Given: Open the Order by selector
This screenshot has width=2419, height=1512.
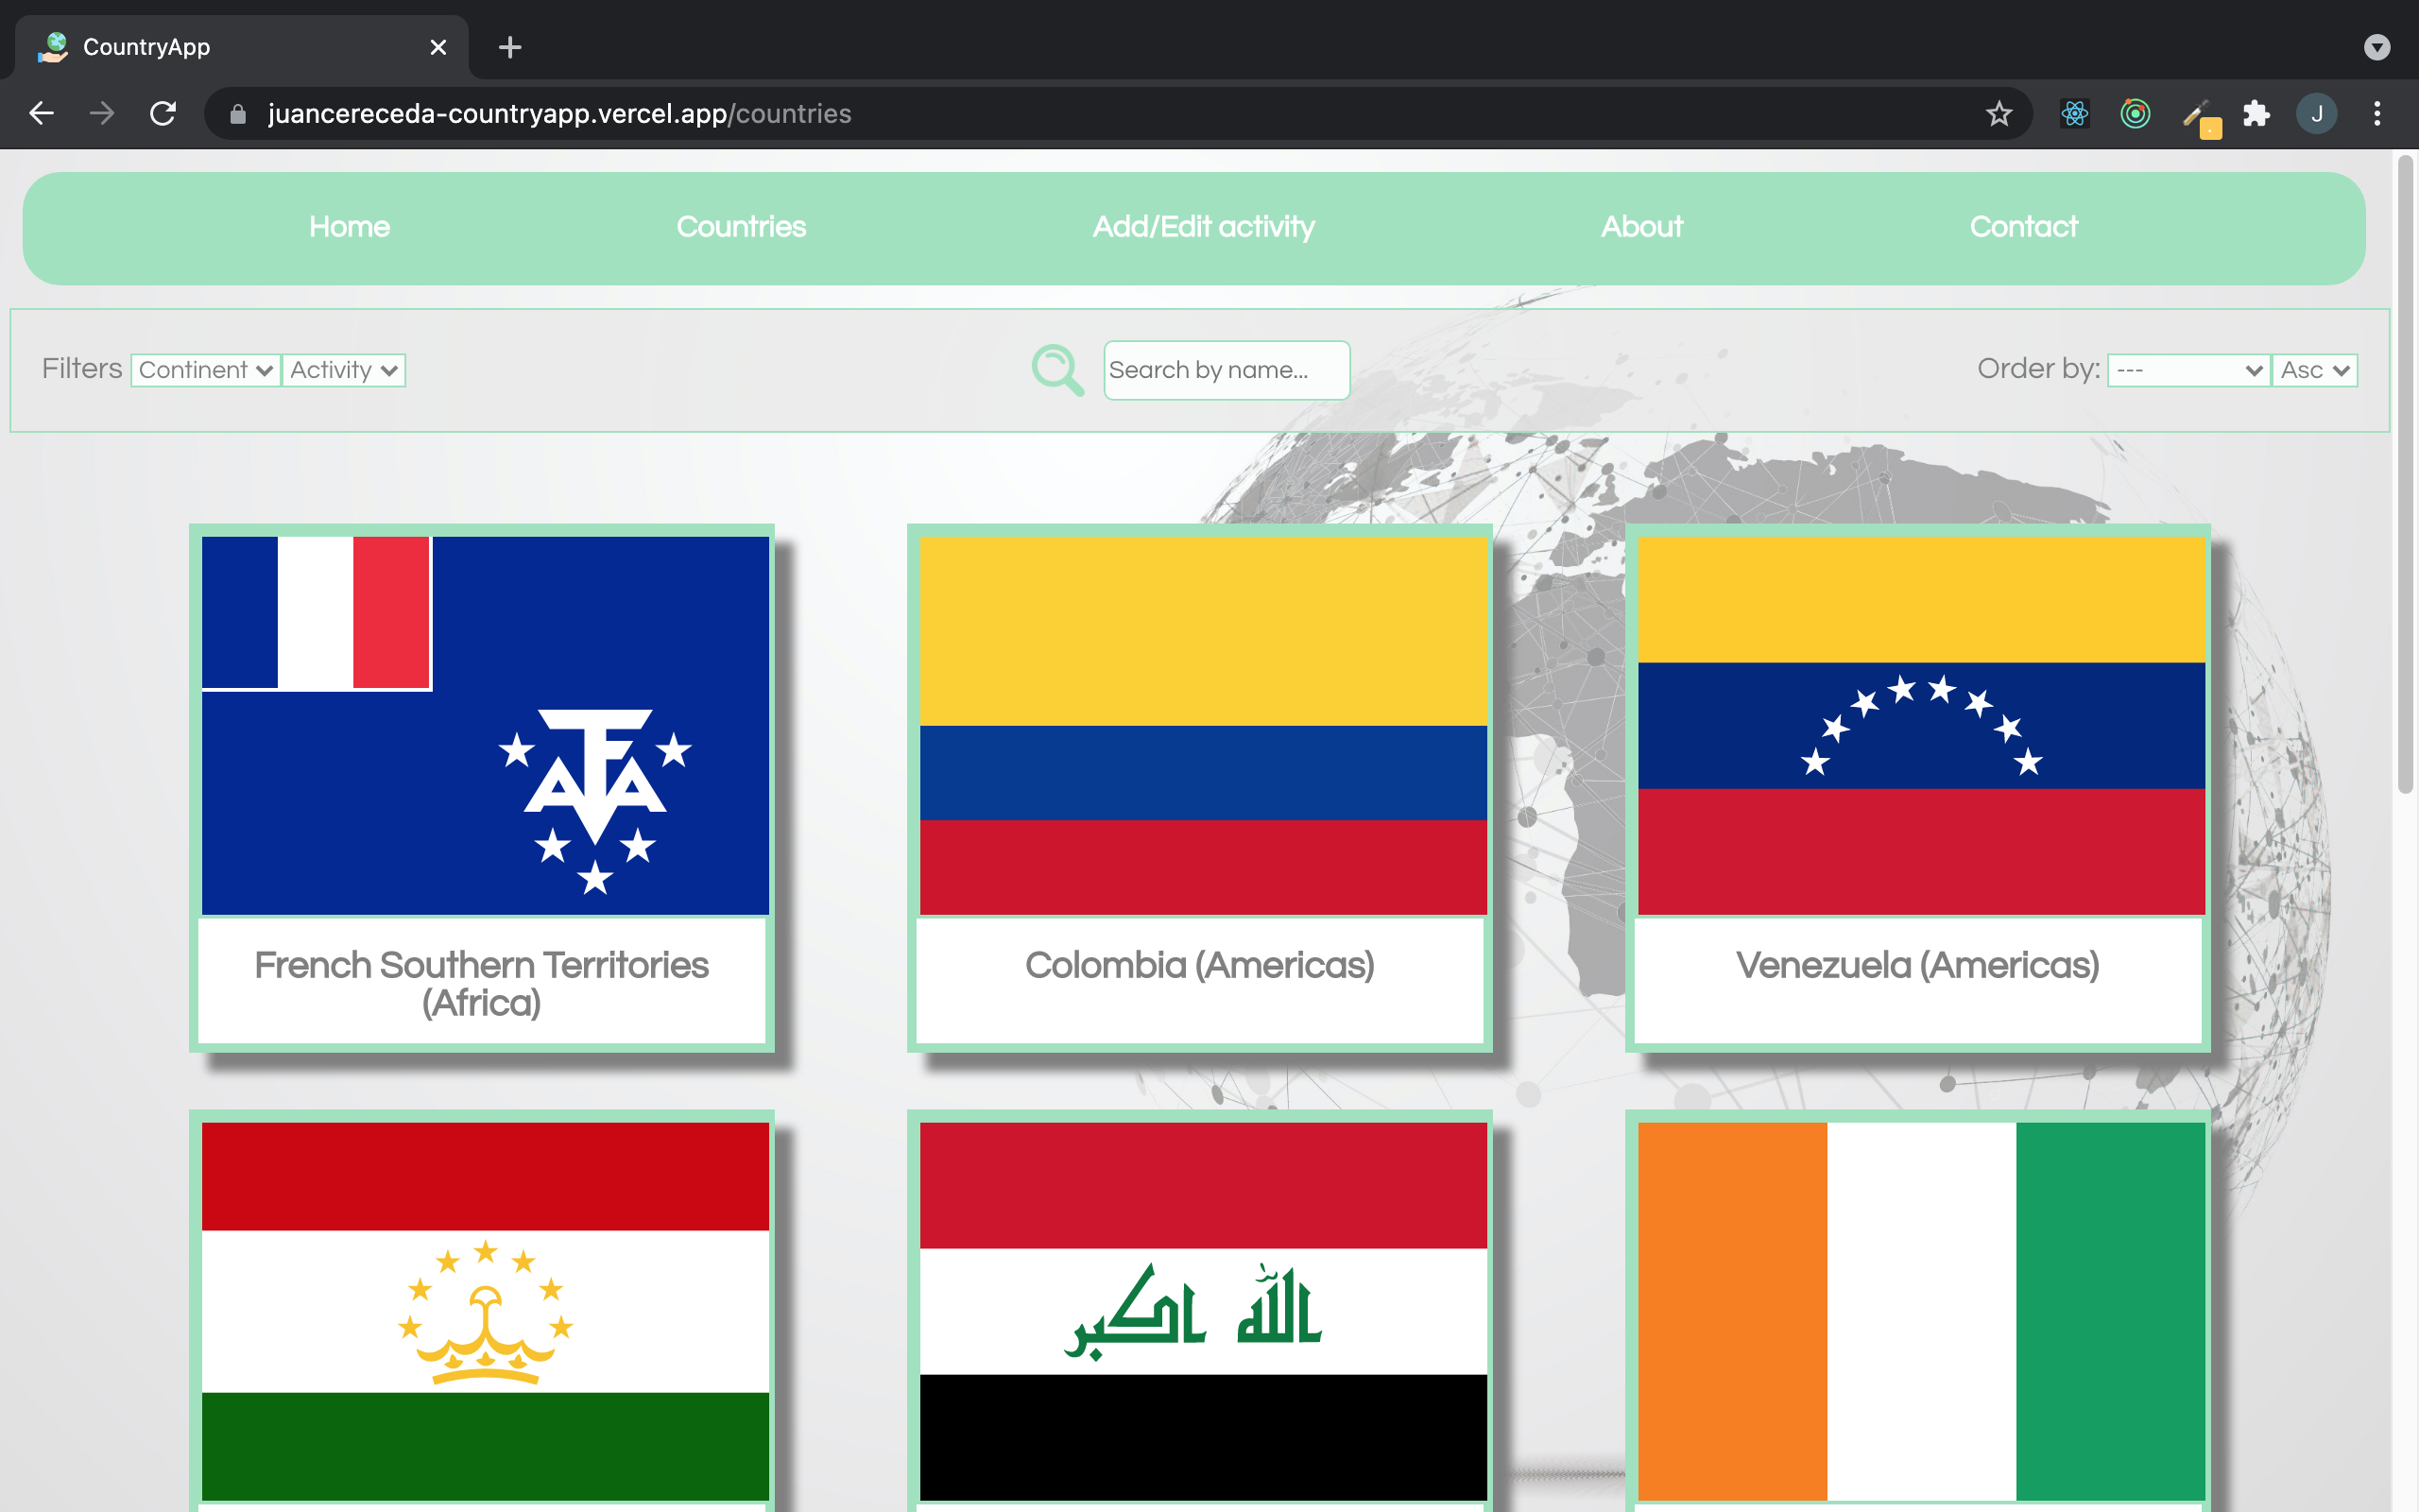Looking at the screenshot, I should [x=2187, y=370].
